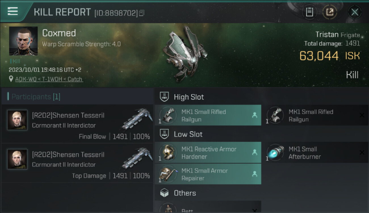Open the ADK-WQ < T-1WDH < Catch location link

49,79
